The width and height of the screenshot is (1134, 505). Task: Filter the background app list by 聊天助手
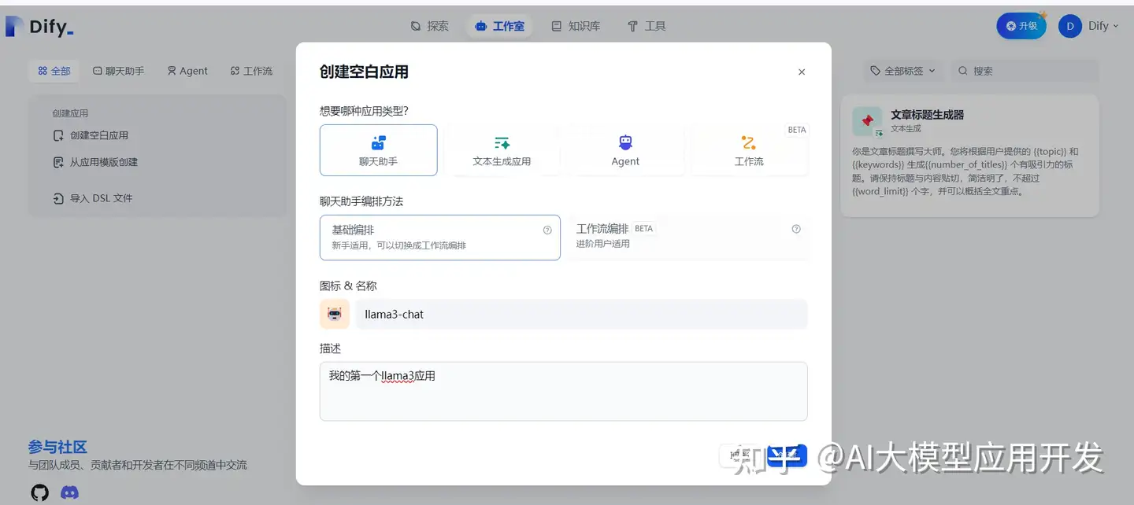119,71
